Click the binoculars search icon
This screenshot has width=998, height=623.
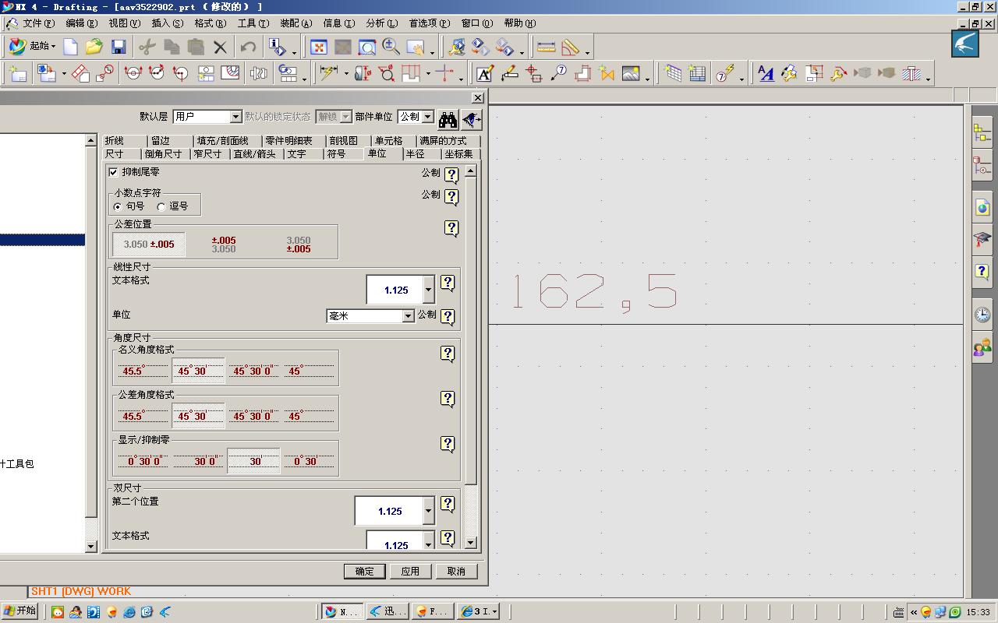[448, 119]
